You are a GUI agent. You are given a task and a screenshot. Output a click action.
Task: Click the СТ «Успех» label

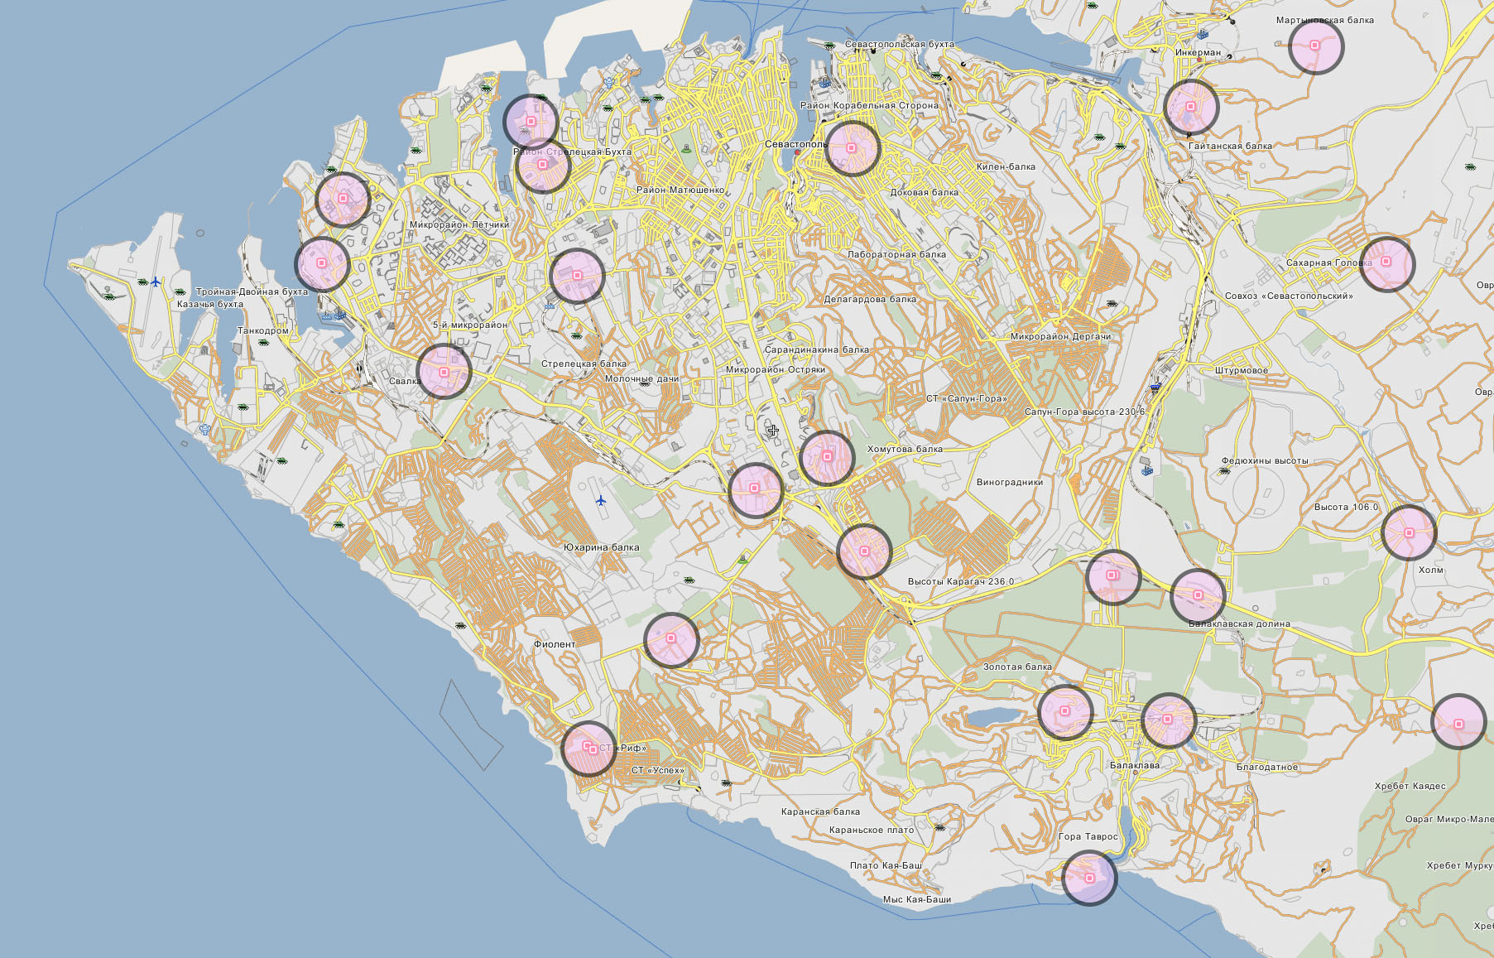coord(658,770)
